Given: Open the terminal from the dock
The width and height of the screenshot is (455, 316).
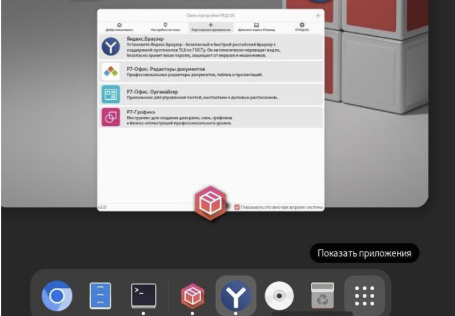Looking at the screenshot, I should (143, 296).
